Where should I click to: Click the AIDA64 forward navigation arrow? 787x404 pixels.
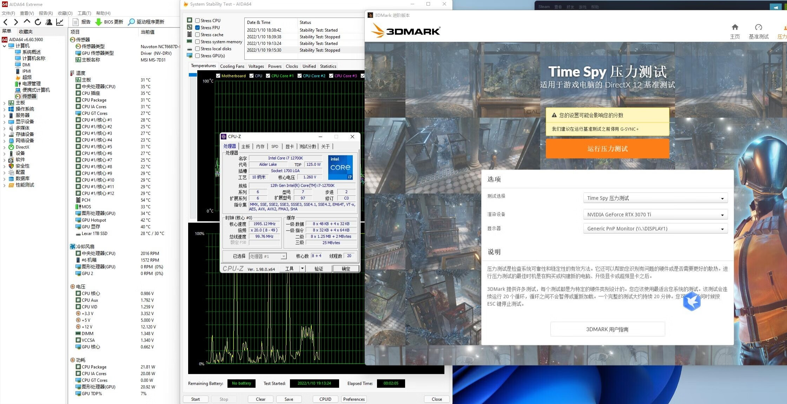click(16, 22)
